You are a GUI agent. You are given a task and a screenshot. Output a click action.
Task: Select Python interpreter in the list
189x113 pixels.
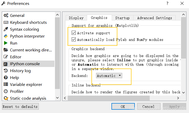[x=29, y=36]
